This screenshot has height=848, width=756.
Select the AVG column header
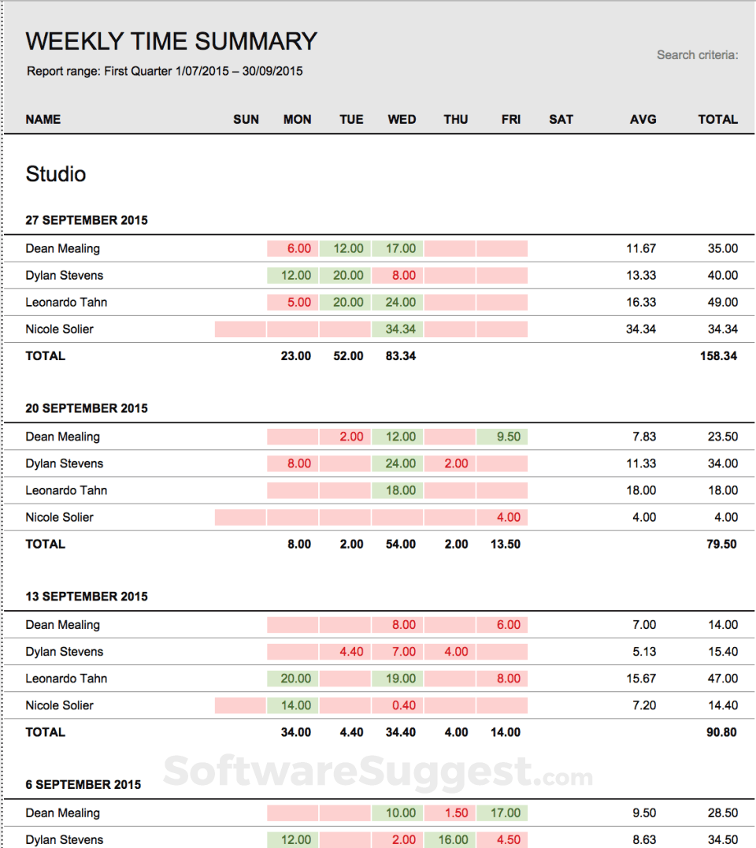tap(643, 119)
